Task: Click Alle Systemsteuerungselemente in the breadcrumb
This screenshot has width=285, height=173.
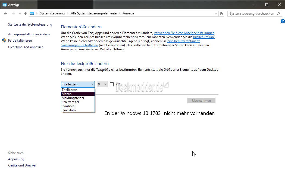Action: tap(94, 13)
